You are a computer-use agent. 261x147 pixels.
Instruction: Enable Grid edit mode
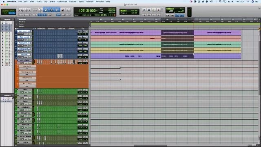coord(12,13)
